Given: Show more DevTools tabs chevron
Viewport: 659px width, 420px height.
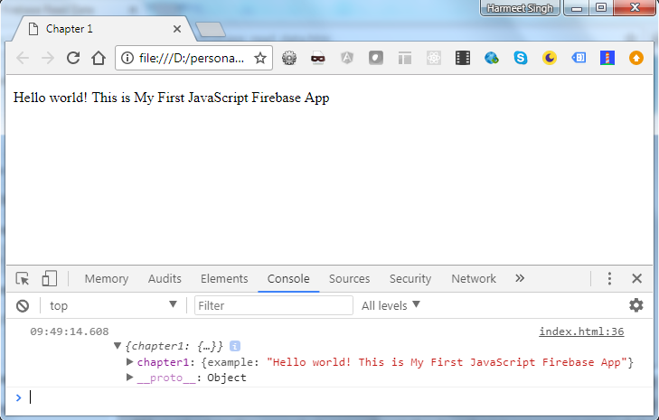Looking at the screenshot, I should pyautogui.click(x=520, y=278).
